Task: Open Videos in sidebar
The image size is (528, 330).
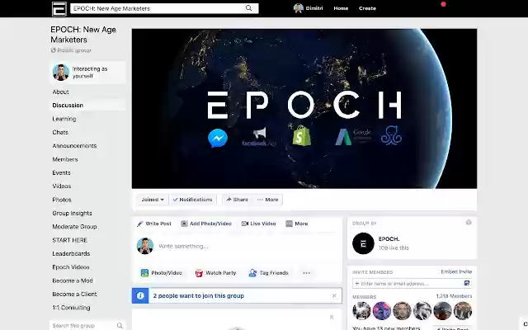Action: tap(62, 186)
